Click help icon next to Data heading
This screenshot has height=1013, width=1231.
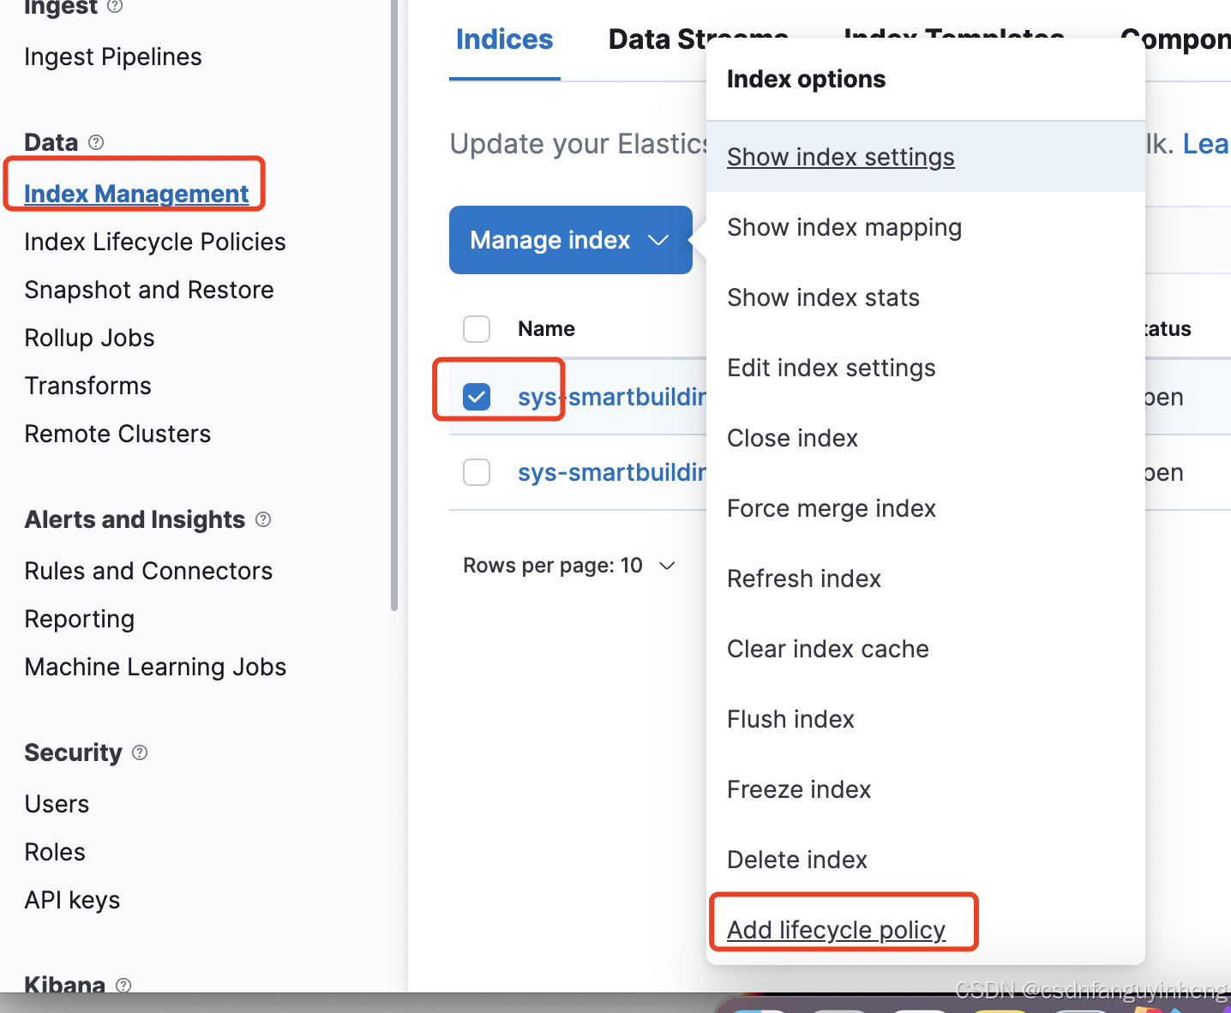(x=96, y=142)
